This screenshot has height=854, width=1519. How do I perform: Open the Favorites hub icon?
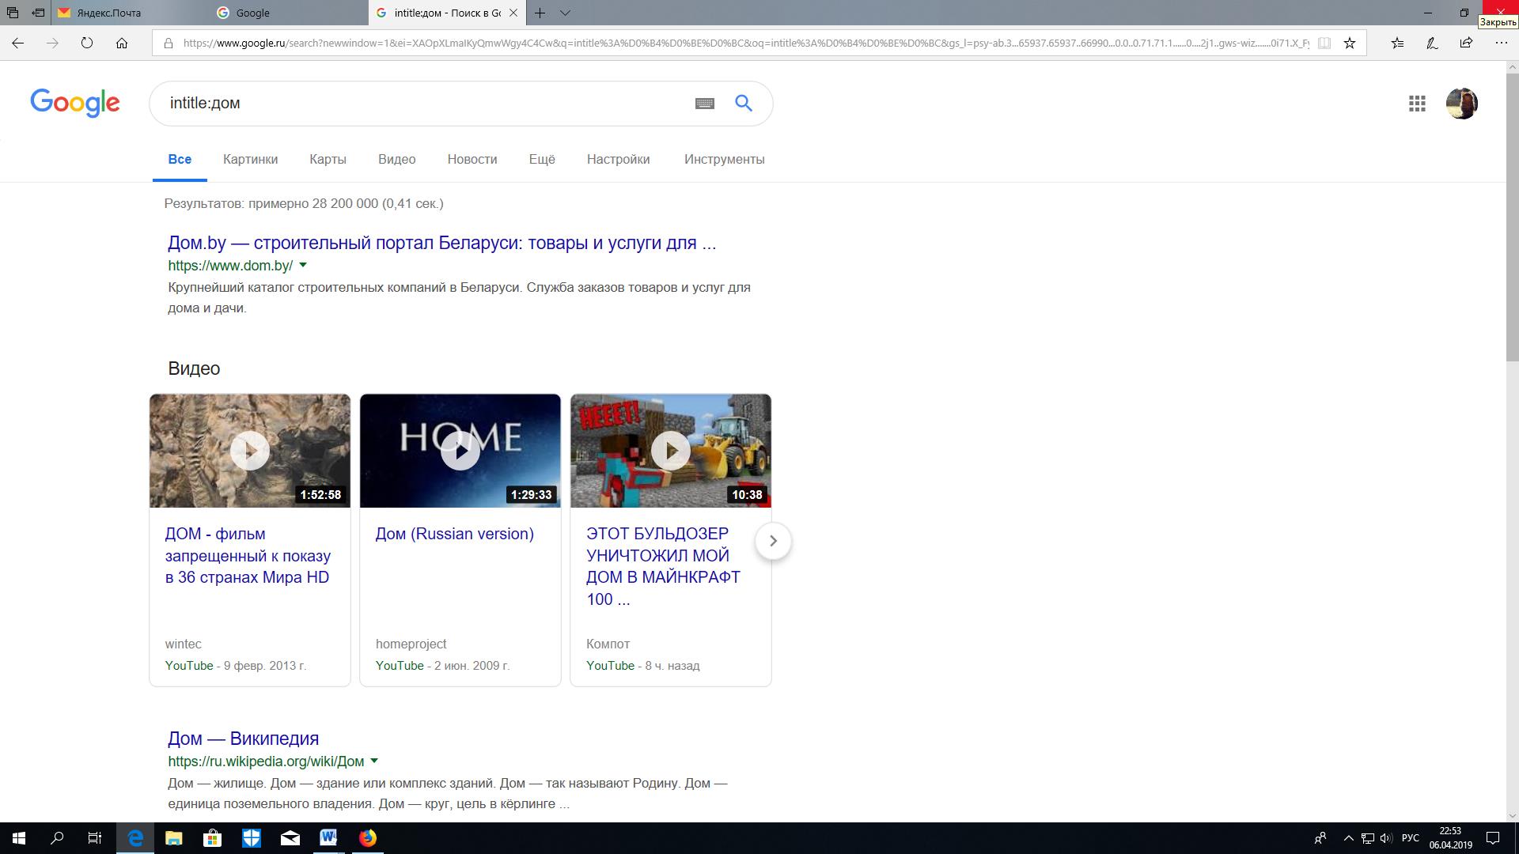coord(1397,43)
